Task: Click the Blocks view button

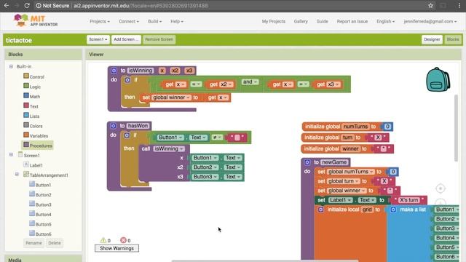Action: tap(453, 39)
